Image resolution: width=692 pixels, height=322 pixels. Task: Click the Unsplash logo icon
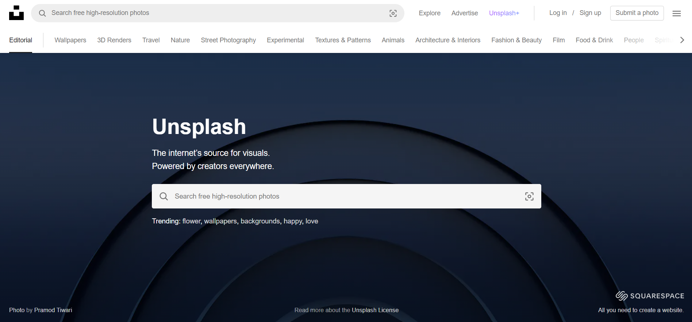point(16,13)
